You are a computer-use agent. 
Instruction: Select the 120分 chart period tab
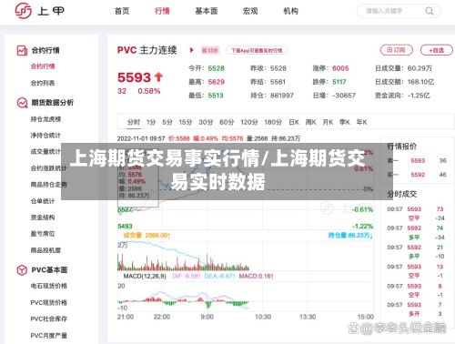tap(249, 122)
